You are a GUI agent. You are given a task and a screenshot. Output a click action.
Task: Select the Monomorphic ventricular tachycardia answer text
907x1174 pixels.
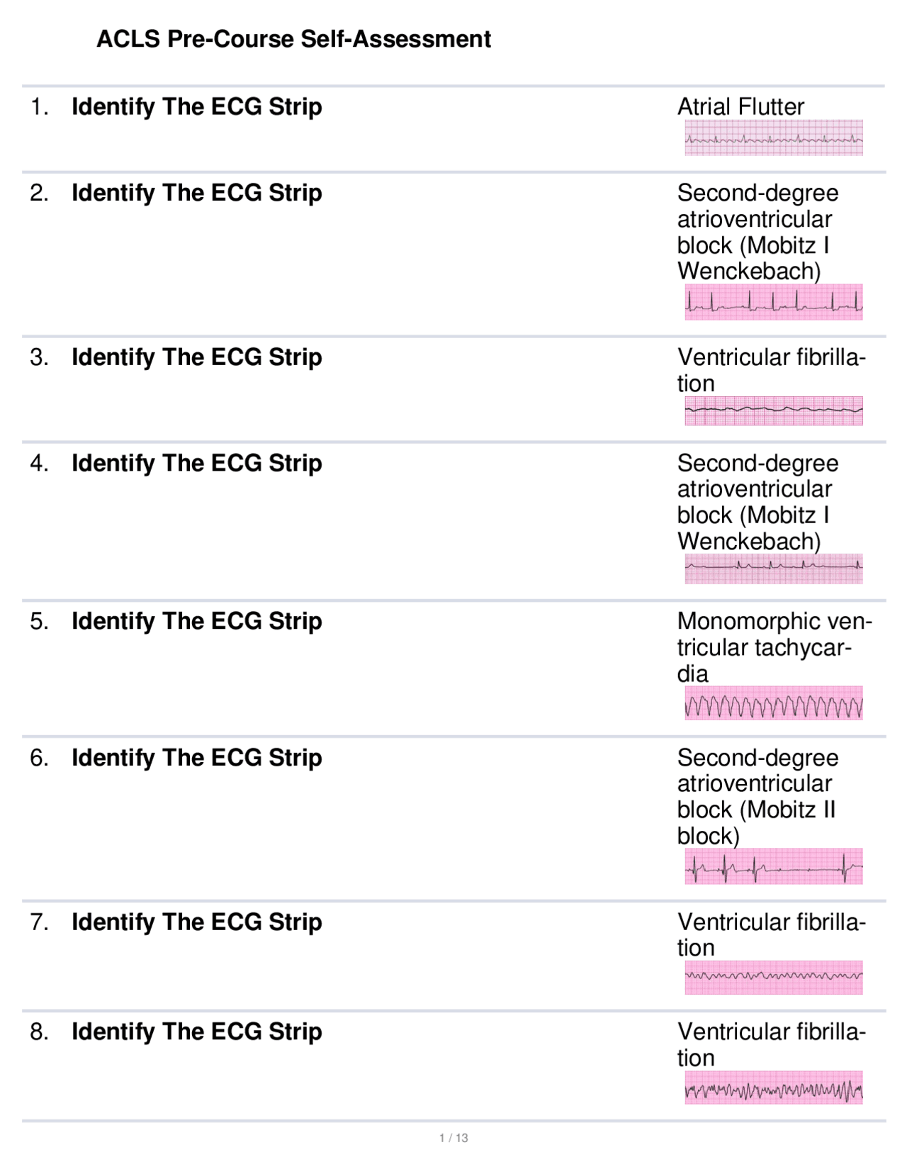click(772, 647)
